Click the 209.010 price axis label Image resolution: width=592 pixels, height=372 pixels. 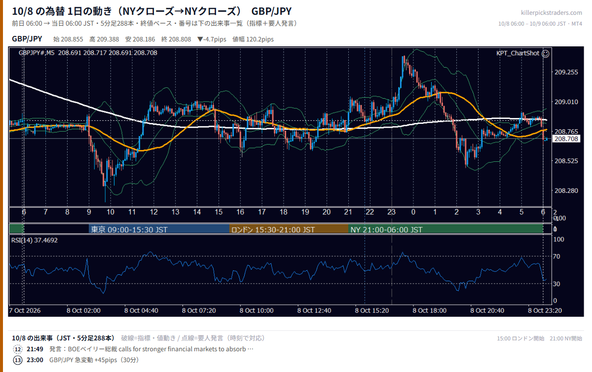(566, 102)
